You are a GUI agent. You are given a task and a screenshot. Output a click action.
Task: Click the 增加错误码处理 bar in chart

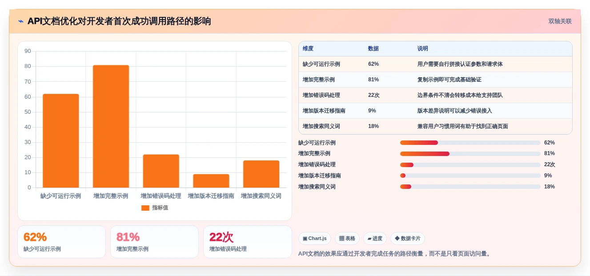[x=161, y=171]
